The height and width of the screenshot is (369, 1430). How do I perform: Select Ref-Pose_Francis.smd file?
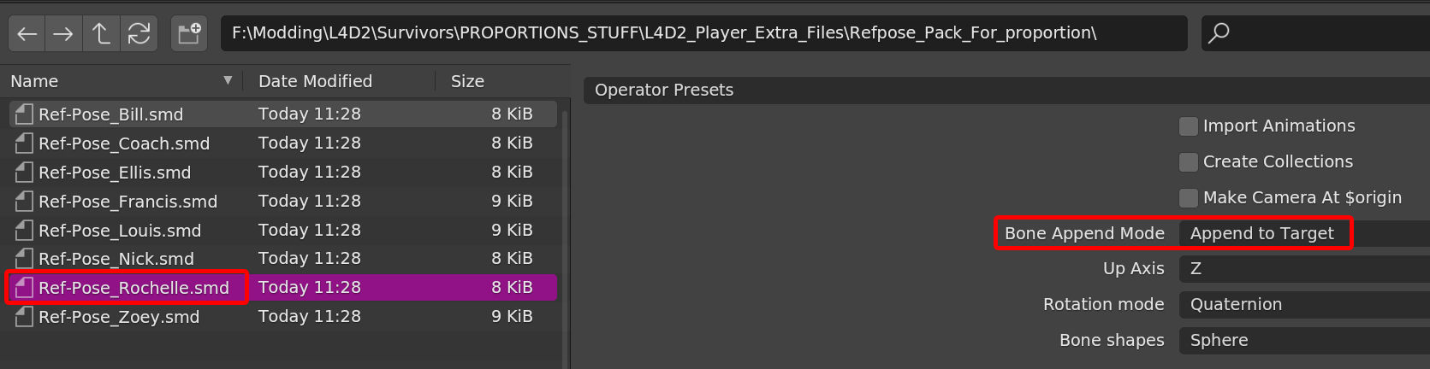(128, 202)
